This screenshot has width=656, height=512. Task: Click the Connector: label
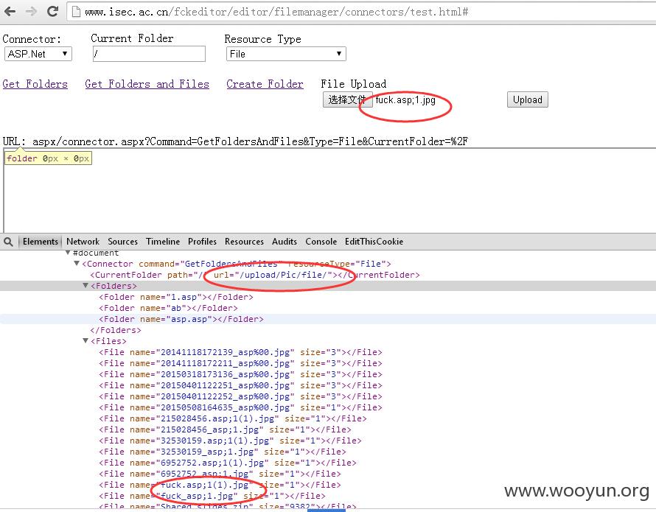(32, 39)
